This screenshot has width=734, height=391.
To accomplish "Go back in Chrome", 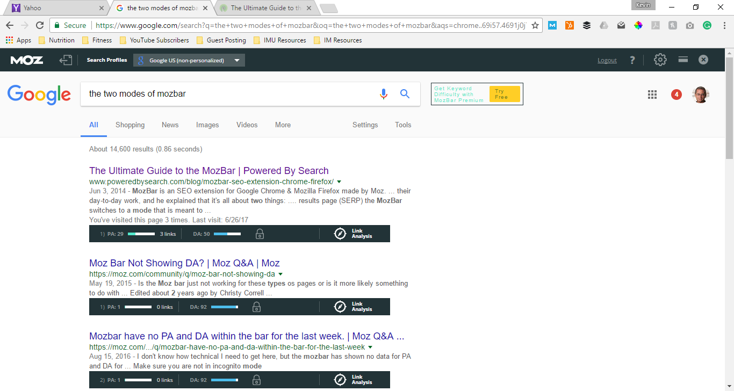I will (9, 25).
